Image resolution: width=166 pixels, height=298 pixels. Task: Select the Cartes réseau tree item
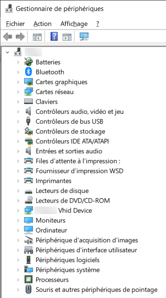point(55,92)
